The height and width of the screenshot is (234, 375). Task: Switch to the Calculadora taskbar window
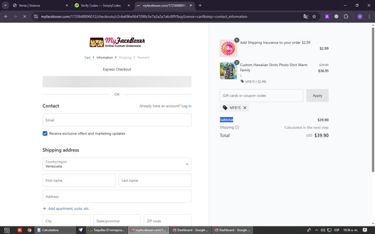click(54, 230)
